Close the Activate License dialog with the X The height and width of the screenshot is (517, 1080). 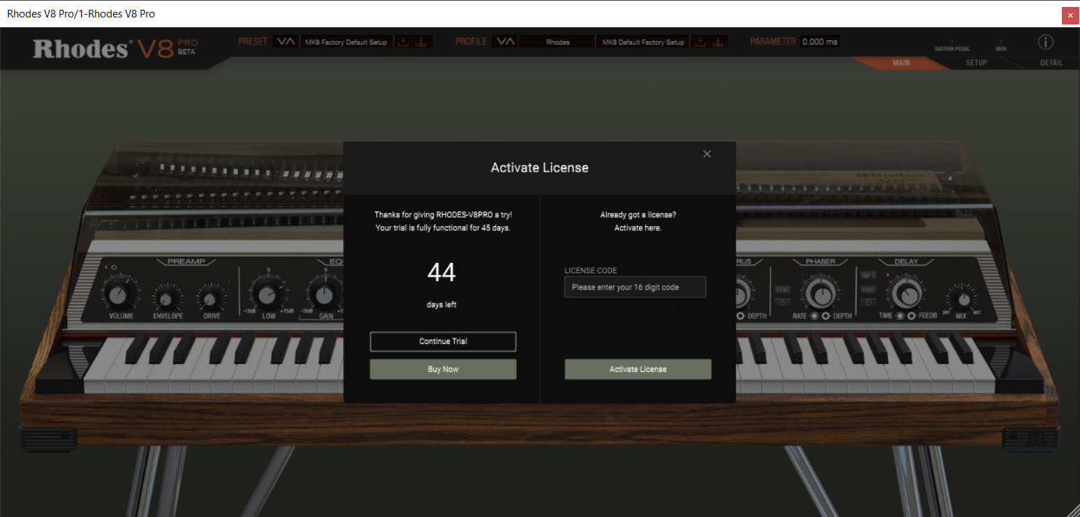click(707, 154)
